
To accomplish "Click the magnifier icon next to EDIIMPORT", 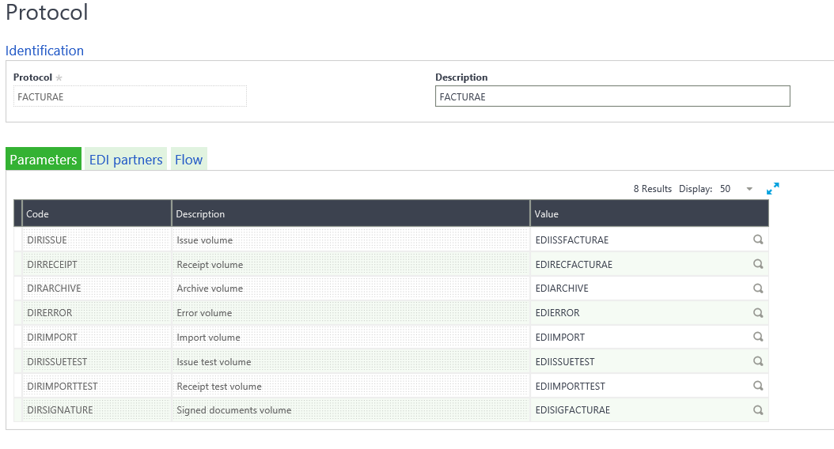I will (x=757, y=337).
